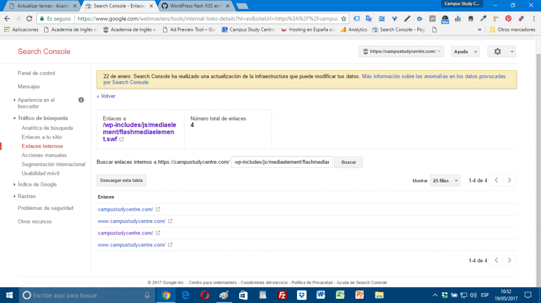Open Panel de control in sidebar
The height and width of the screenshot is (303, 541).
(x=36, y=73)
